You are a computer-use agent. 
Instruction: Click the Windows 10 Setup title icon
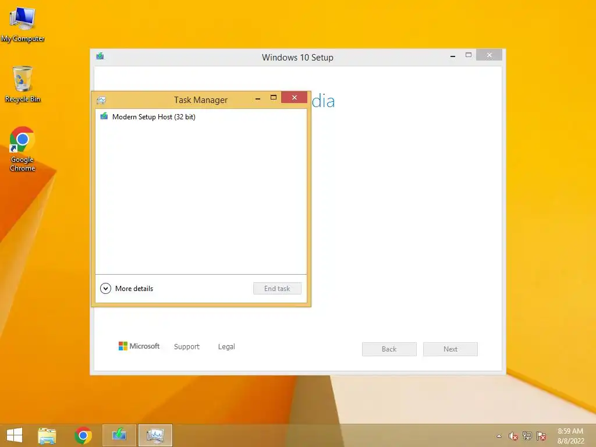pos(100,56)
